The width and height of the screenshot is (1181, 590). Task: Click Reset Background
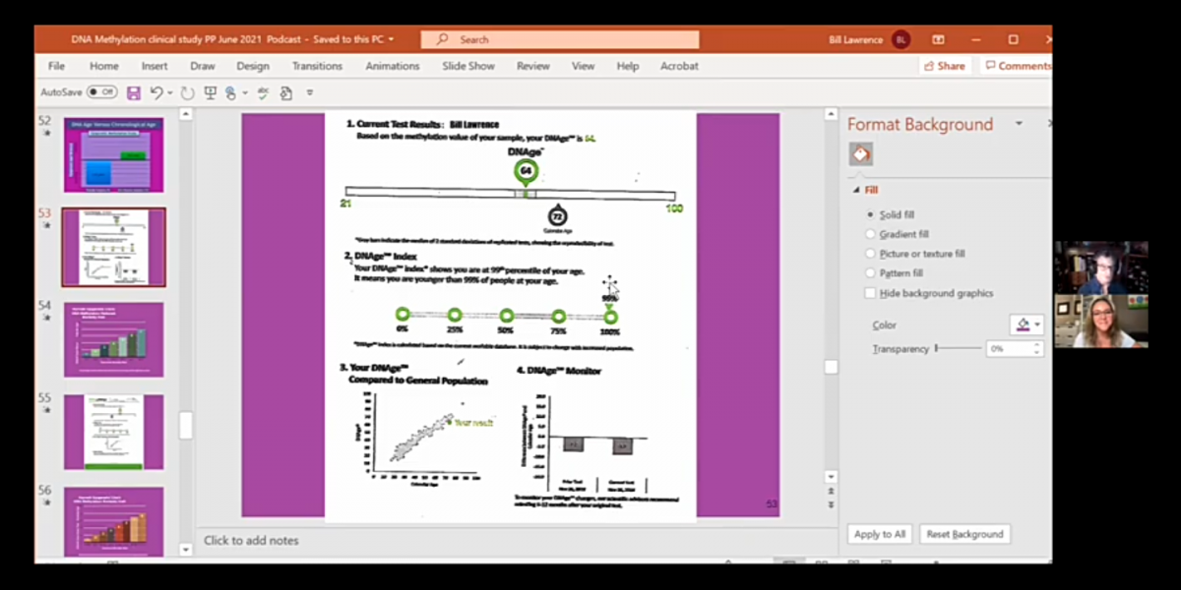tap(964, 534)
